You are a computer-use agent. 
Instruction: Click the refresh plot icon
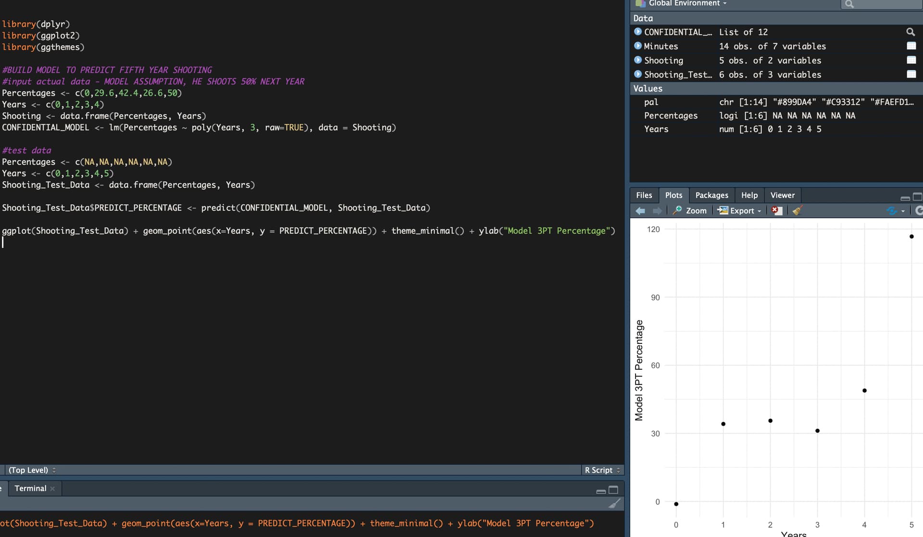click(x=918, y=211)
